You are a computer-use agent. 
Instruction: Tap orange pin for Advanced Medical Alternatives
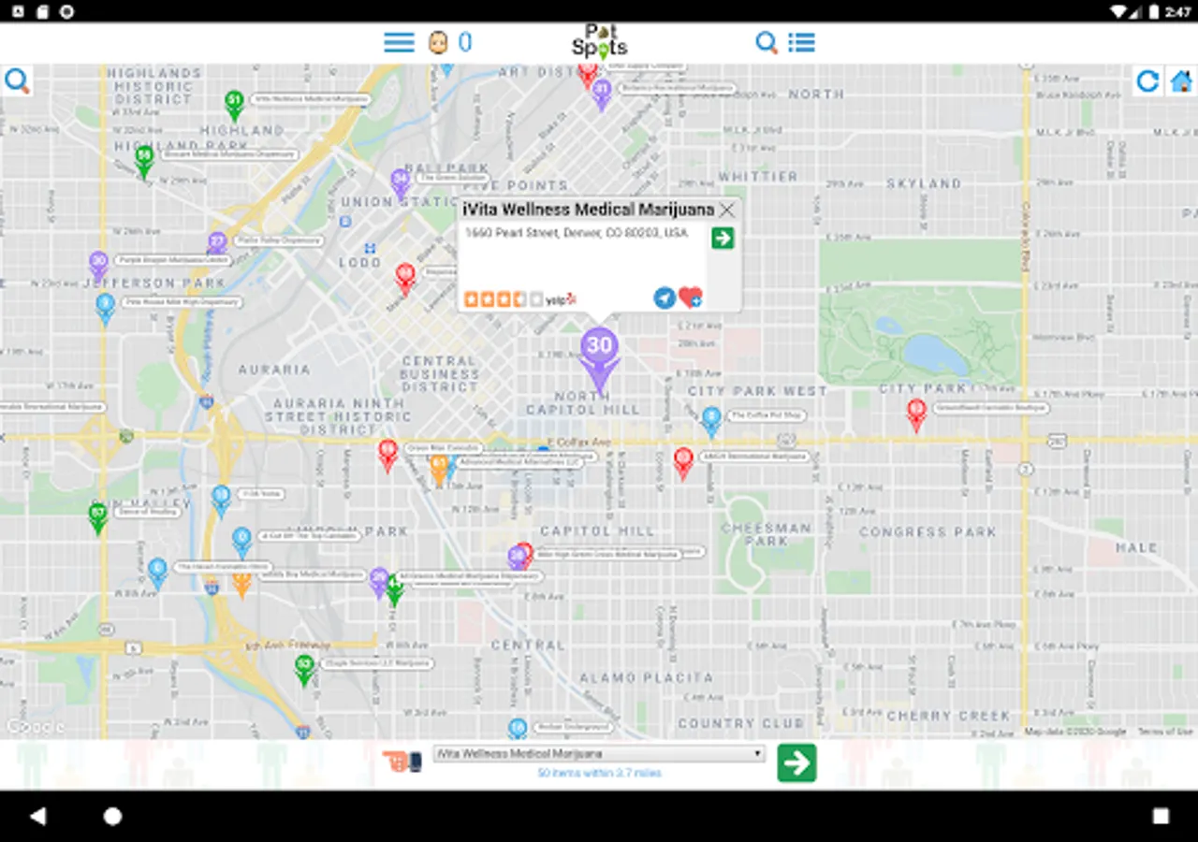438,470
